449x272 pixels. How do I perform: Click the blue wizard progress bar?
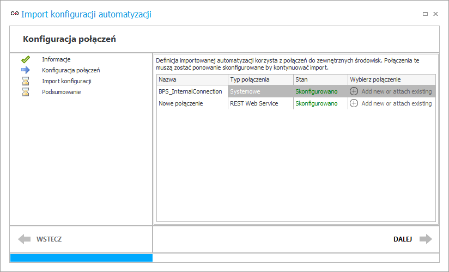tap(81, 258)
